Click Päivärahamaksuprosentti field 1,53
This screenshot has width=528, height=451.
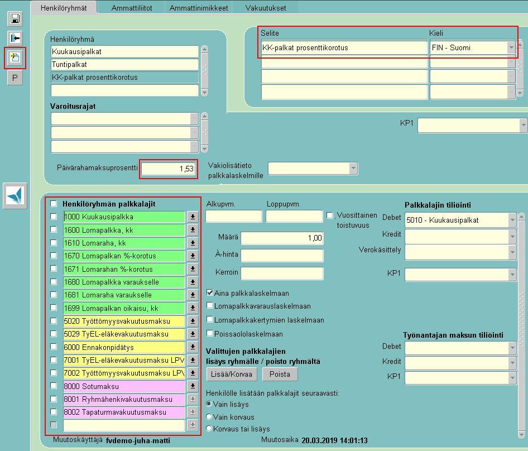pos(169,169)
